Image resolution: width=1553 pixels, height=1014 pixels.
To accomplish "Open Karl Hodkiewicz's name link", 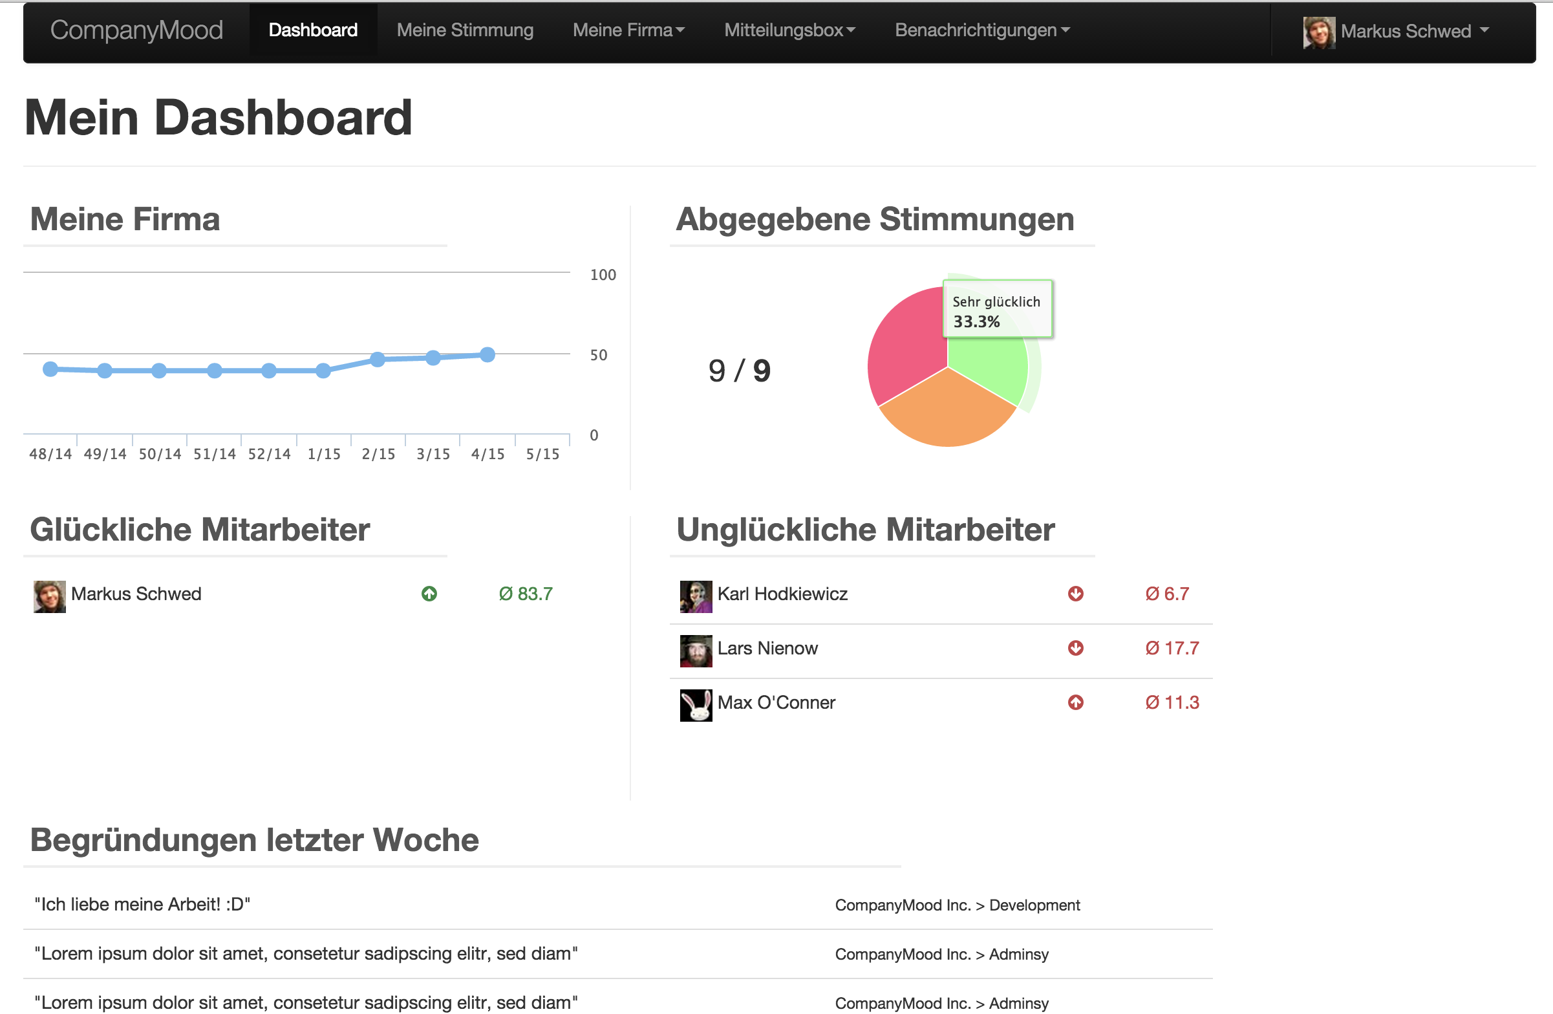I will point(782,594).
